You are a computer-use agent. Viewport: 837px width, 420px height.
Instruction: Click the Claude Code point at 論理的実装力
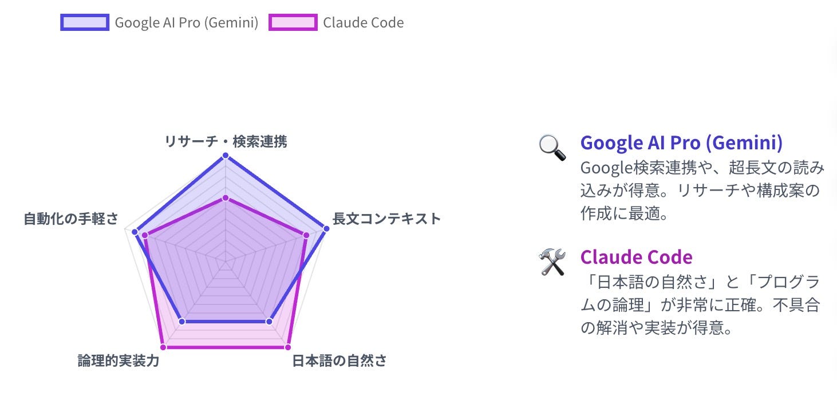coord(163,347)
